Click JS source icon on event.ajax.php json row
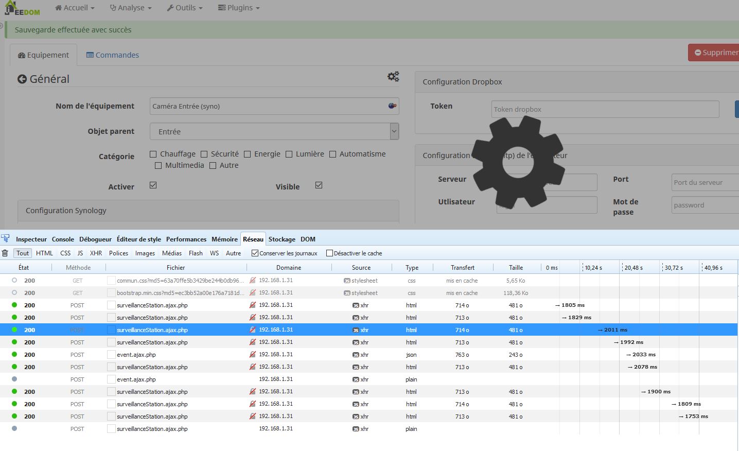Screen dimensions: 739x451 click(x=356, y=355)
